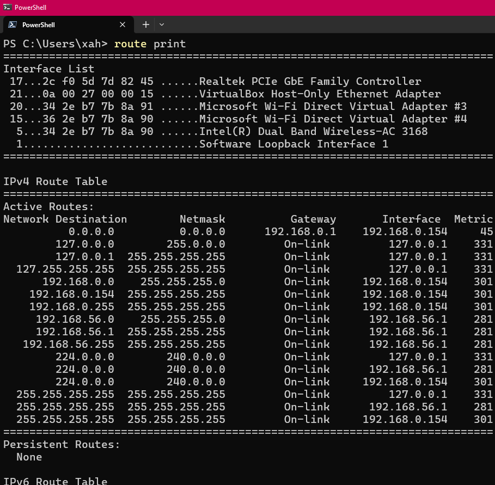This screenshot has width=495, height=485.
Task: Expand the new tab profile dropdown chevron
Action: [x=162, y=24]
